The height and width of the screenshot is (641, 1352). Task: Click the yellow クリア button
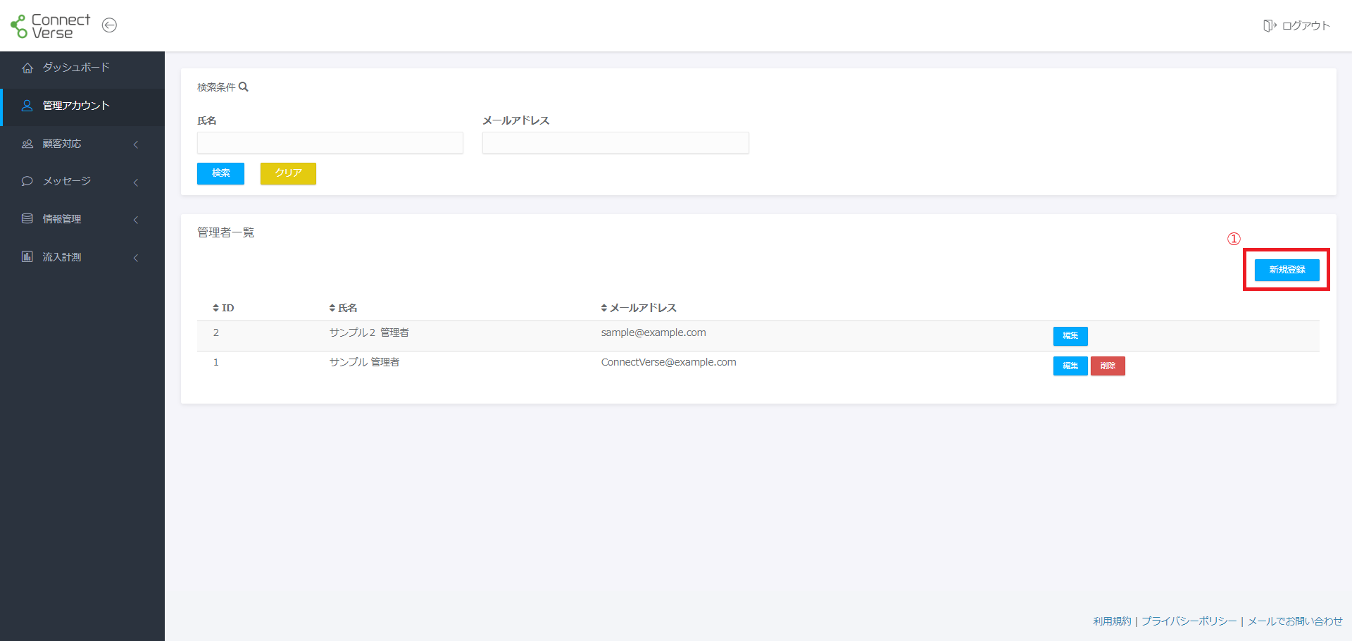[288, 173]
